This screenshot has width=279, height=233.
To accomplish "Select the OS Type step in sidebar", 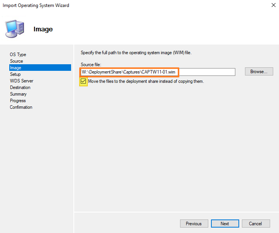I will [x=18, y=55].
